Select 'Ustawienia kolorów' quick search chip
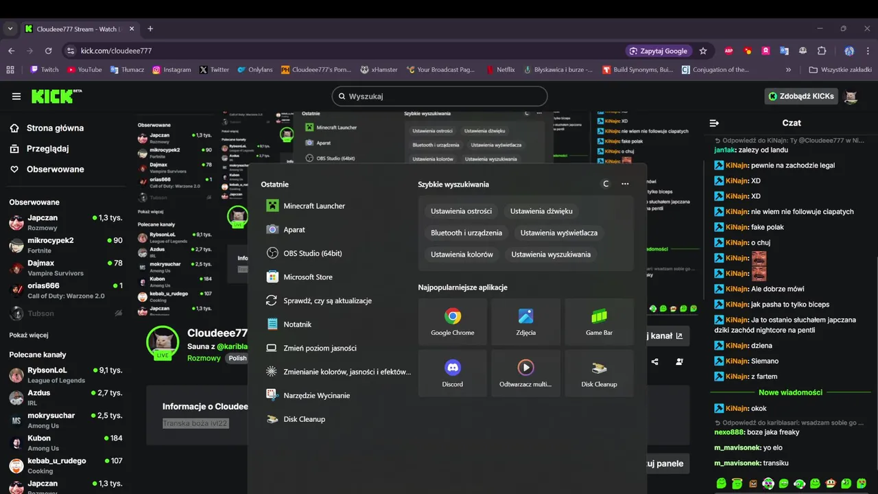Viewport: 878px width, 494px height. coord(462,255)
